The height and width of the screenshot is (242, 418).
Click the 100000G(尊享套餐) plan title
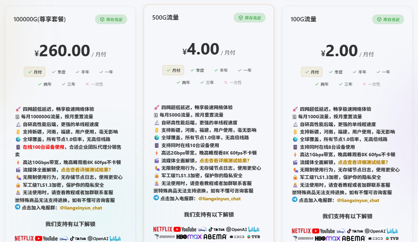click(40, 19)
